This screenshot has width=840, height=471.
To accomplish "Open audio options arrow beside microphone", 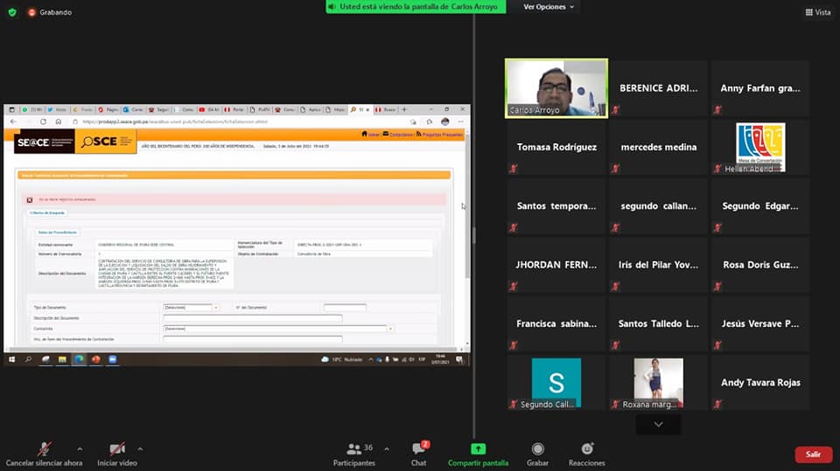I will [x=80, y=449].
